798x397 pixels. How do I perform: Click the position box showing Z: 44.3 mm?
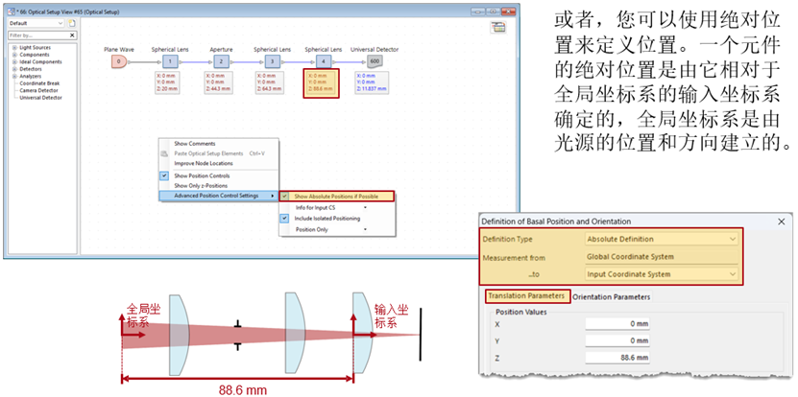pos(219,82)
